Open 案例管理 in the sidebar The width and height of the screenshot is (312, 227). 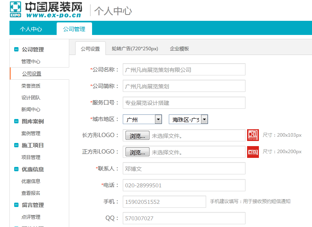[31, 134]
